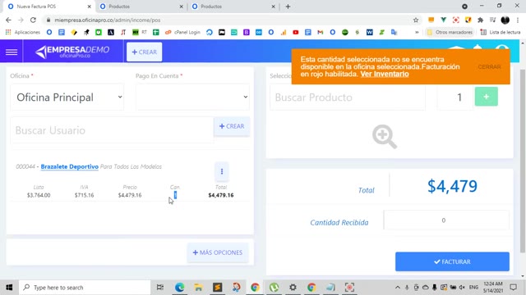Open Chrome extensions puzzle icon
Viewport: 526px width, 295px height.
[x=480, y=20]
